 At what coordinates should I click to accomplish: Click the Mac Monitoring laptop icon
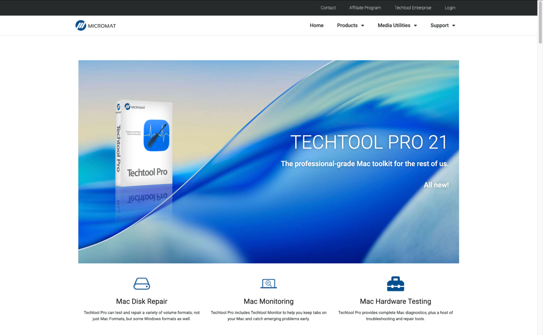268,284
